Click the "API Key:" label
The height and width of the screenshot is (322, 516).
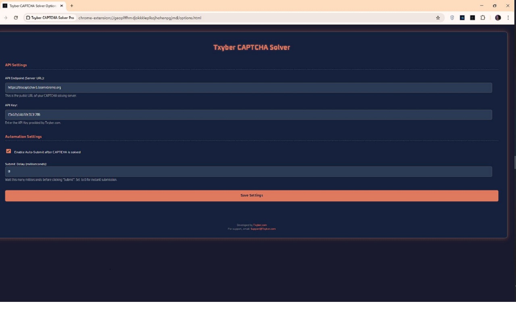tap(11, 105)
